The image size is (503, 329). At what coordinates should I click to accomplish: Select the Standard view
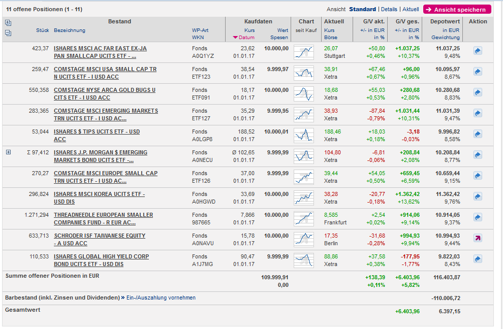362,9
